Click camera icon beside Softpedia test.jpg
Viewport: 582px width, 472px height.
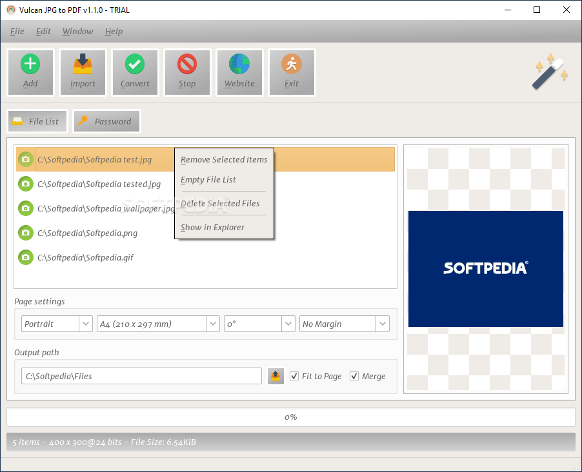pos(26,159)
